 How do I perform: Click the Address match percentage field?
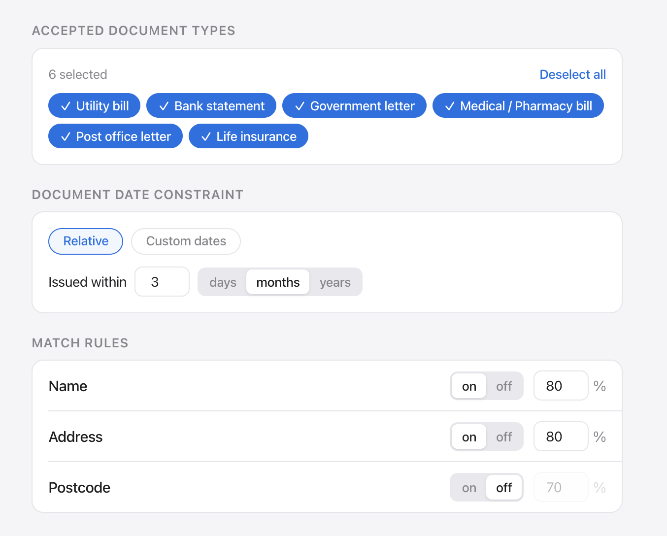561,436
